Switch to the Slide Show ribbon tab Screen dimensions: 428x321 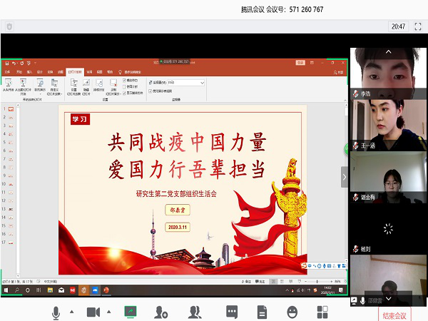tap(76, 71)
